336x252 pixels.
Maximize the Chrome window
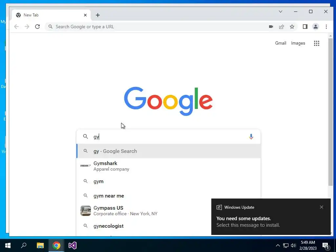(310, 11)
